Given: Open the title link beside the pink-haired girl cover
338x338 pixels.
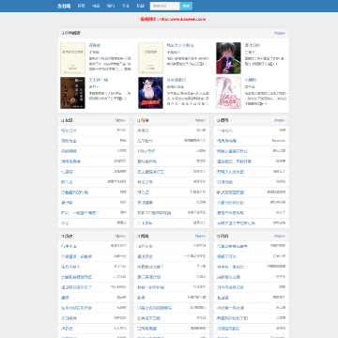Looking at the screenshot, I should click(251, 80).
